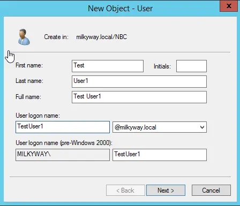The height and width of the screenshot is (206, 240).
Task: Select the Last name field containing User1
Action: pos(139,82)
